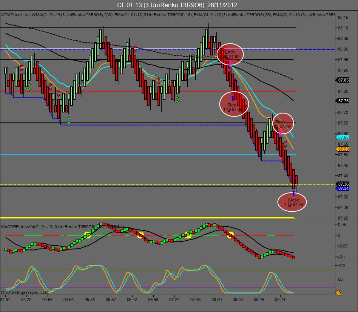Screen dimensions: 358x312
Task: Click the 08:03 time axis label
Action: click(238, 300)
